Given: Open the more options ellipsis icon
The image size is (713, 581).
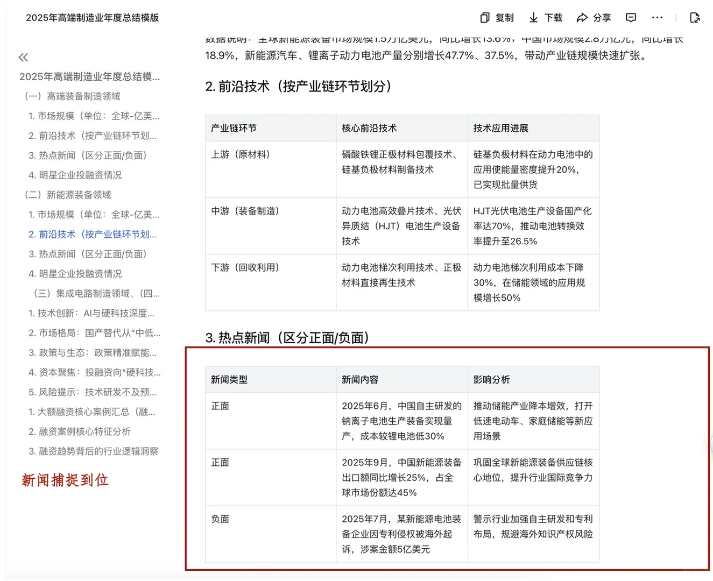Looking at the screenshot, I should coord(657,18).
